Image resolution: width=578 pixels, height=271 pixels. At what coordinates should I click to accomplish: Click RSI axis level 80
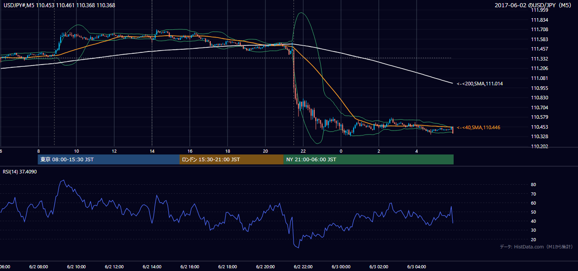pyautogui.click(x=534, y=185)
